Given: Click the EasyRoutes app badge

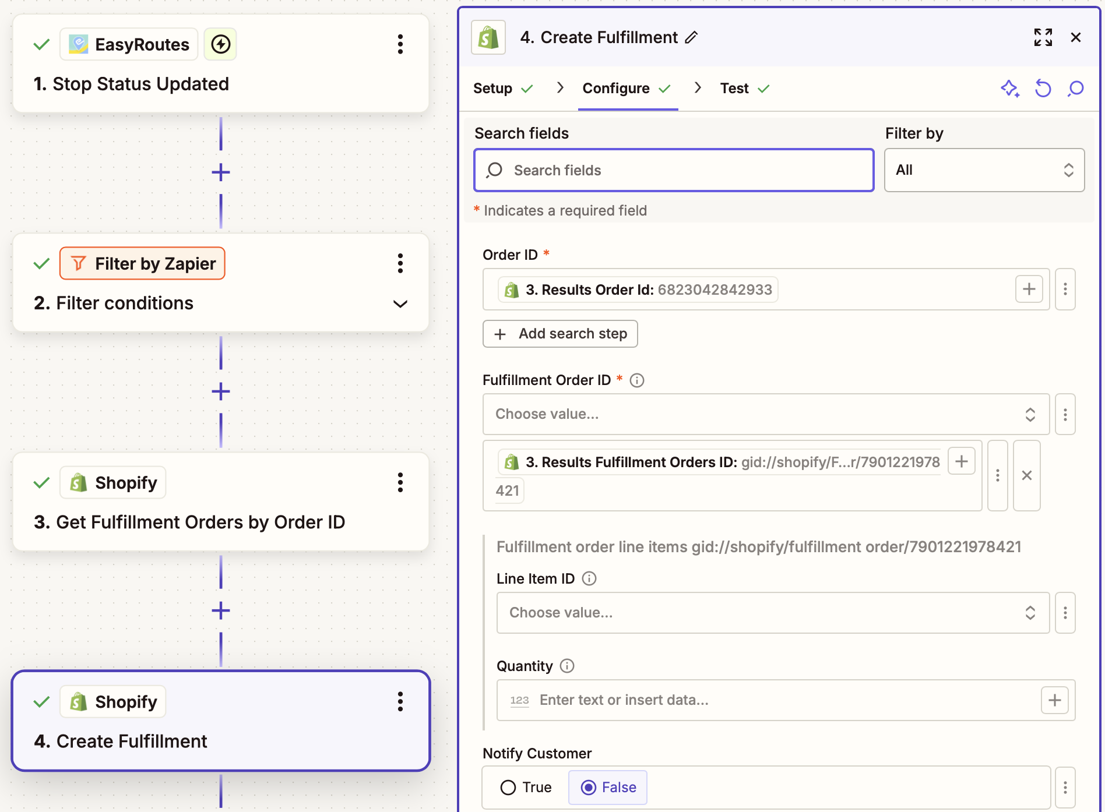Looking at the screenshot, I should [129, 44].
